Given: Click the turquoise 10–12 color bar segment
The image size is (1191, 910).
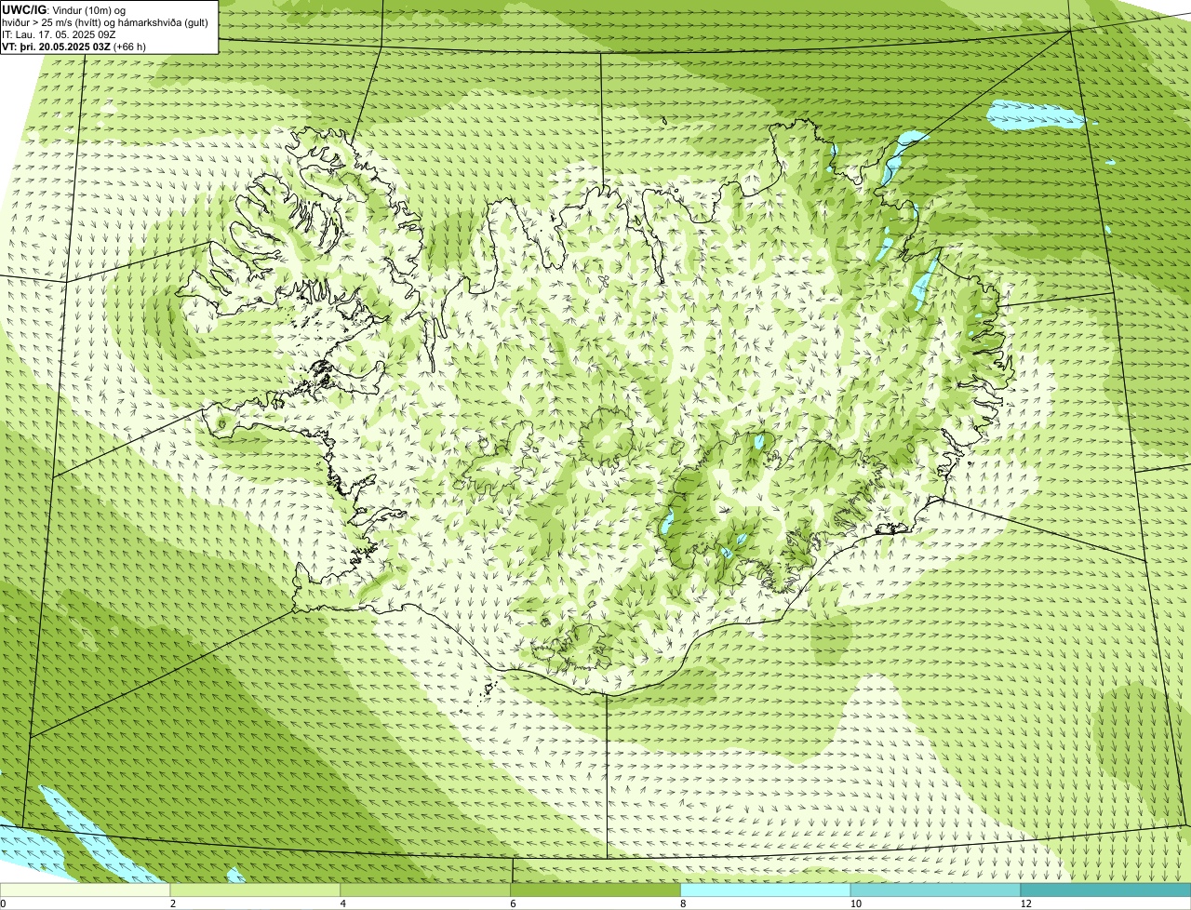Looking at the screenshot, I should coord(936,890).
